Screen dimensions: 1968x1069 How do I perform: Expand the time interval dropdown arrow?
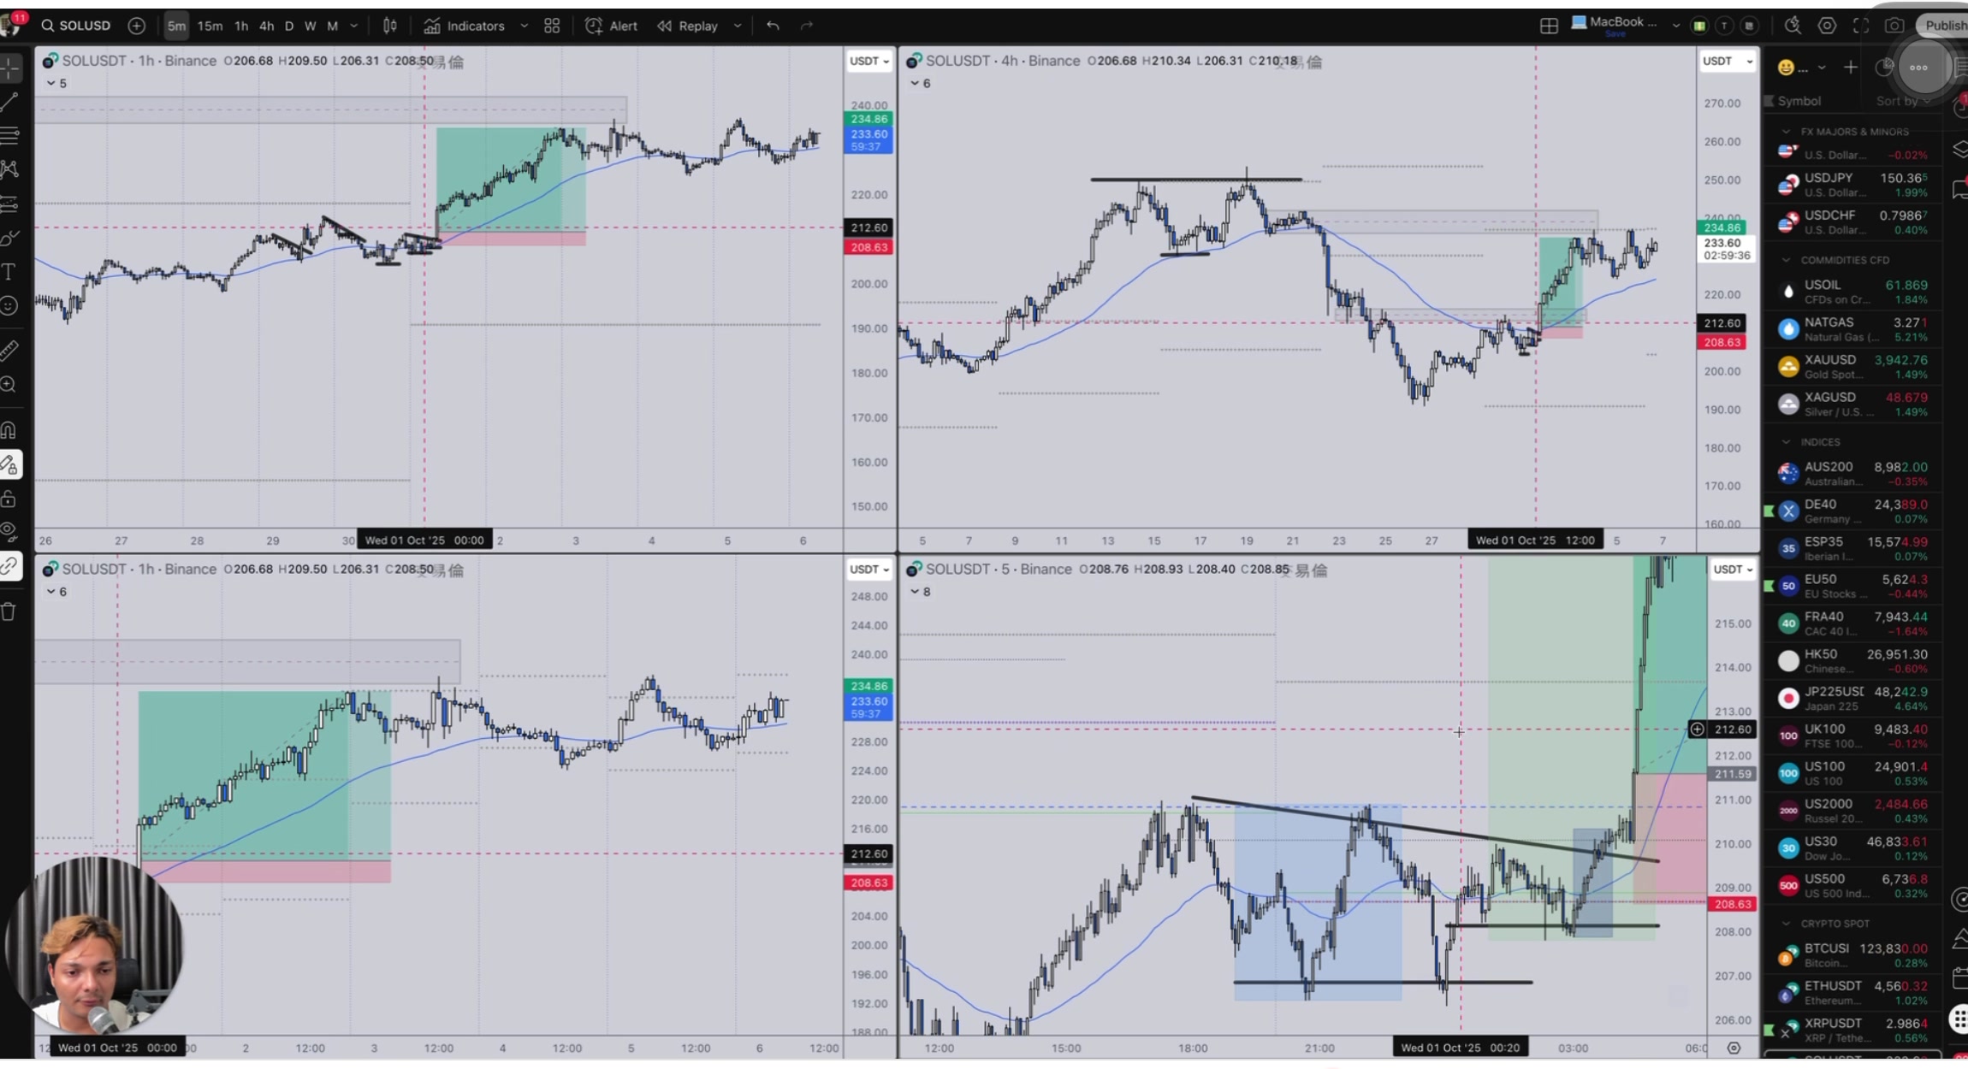point(354,26)
